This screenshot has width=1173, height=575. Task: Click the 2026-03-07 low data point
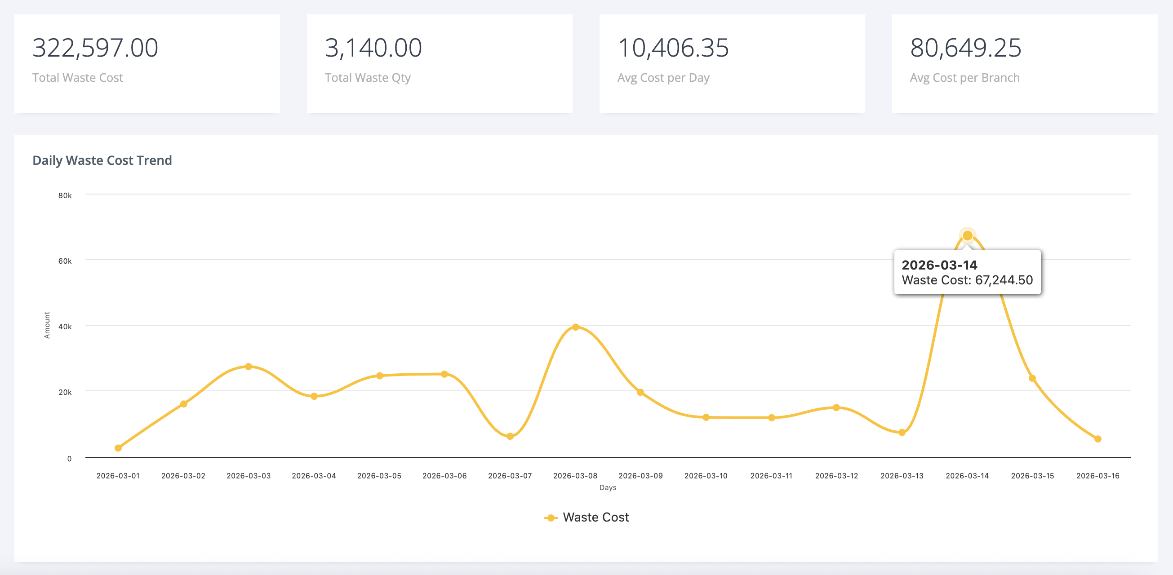coord(510,436)
